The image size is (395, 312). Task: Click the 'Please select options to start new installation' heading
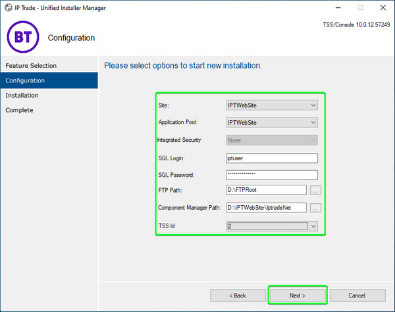183,65
